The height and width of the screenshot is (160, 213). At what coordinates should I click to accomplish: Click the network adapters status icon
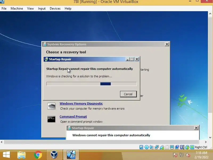point(157,147)
